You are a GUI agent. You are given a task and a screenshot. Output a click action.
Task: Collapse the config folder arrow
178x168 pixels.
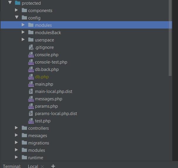point(17,17)
